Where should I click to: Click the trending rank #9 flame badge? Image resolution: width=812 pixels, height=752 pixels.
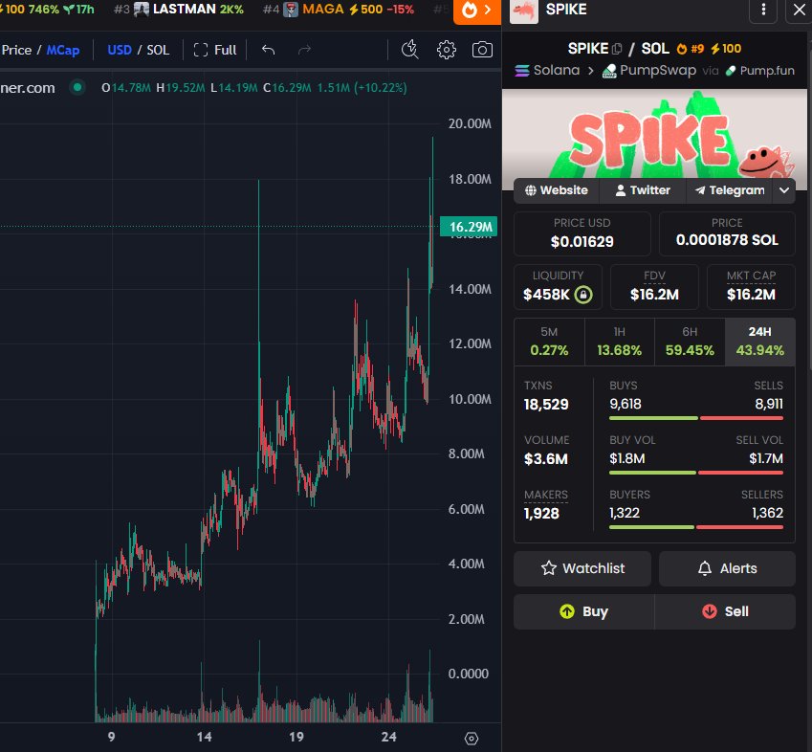691,49
